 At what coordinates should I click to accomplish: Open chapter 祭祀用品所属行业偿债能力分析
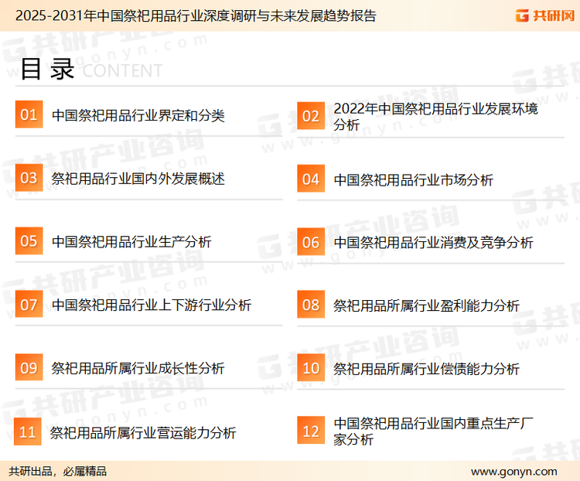point(426,369)
